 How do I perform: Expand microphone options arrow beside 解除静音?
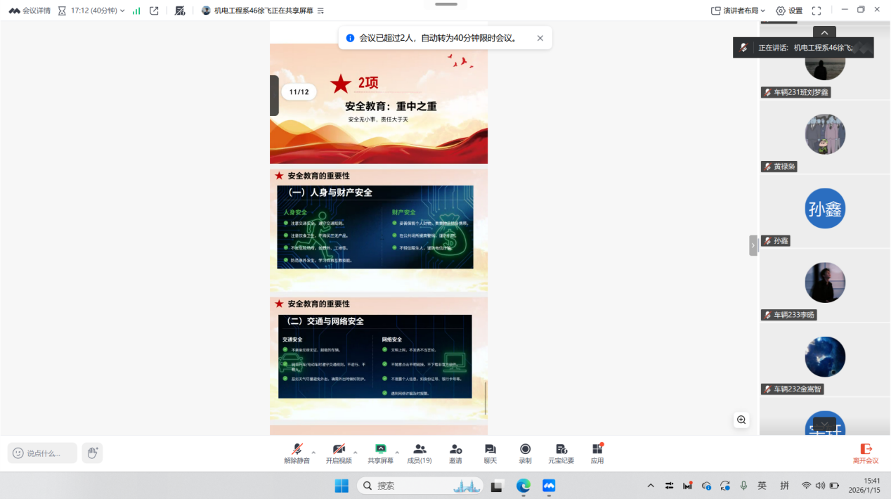(x=313, y=452)
